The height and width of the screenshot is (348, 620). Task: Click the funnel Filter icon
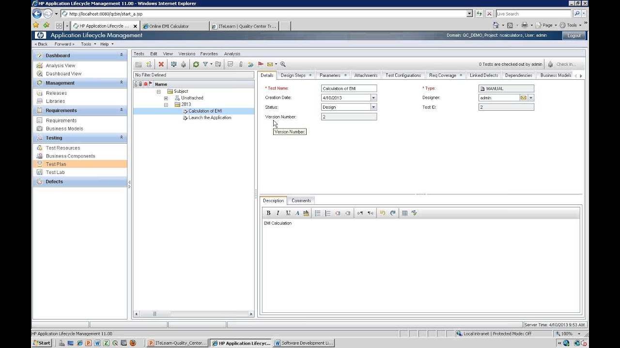tap(205, 64)
